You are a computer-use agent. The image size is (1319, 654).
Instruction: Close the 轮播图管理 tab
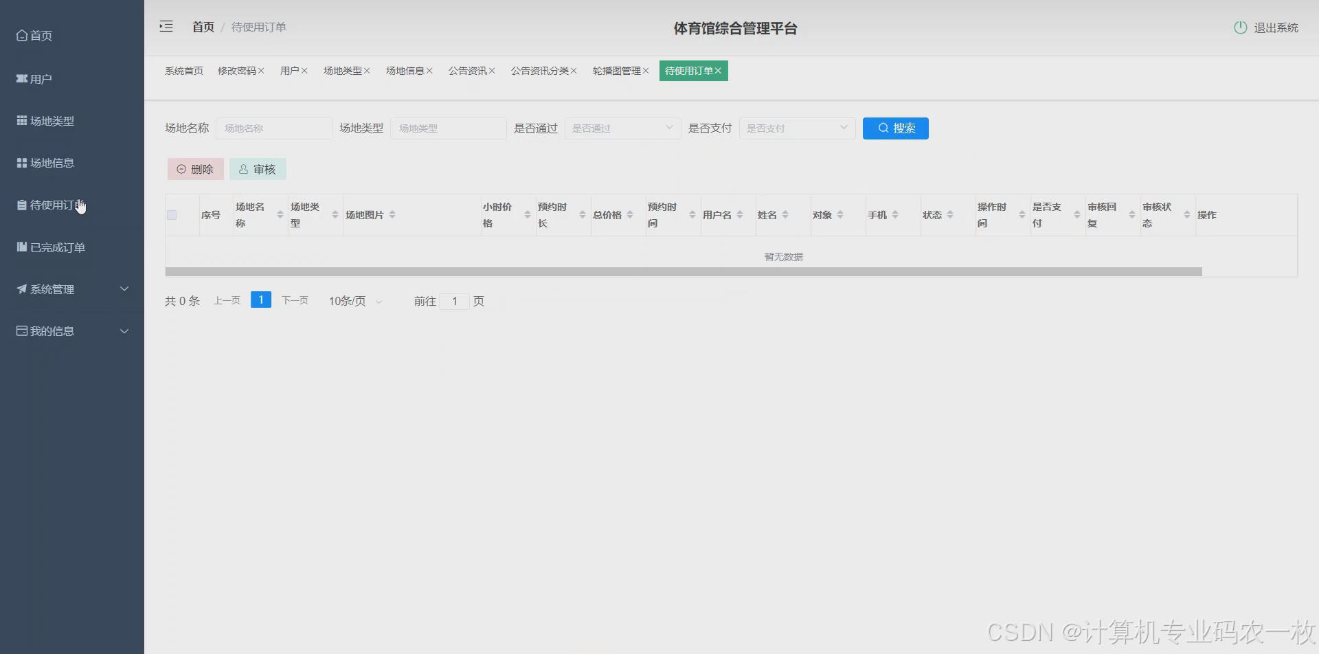[x=646, y=70]
